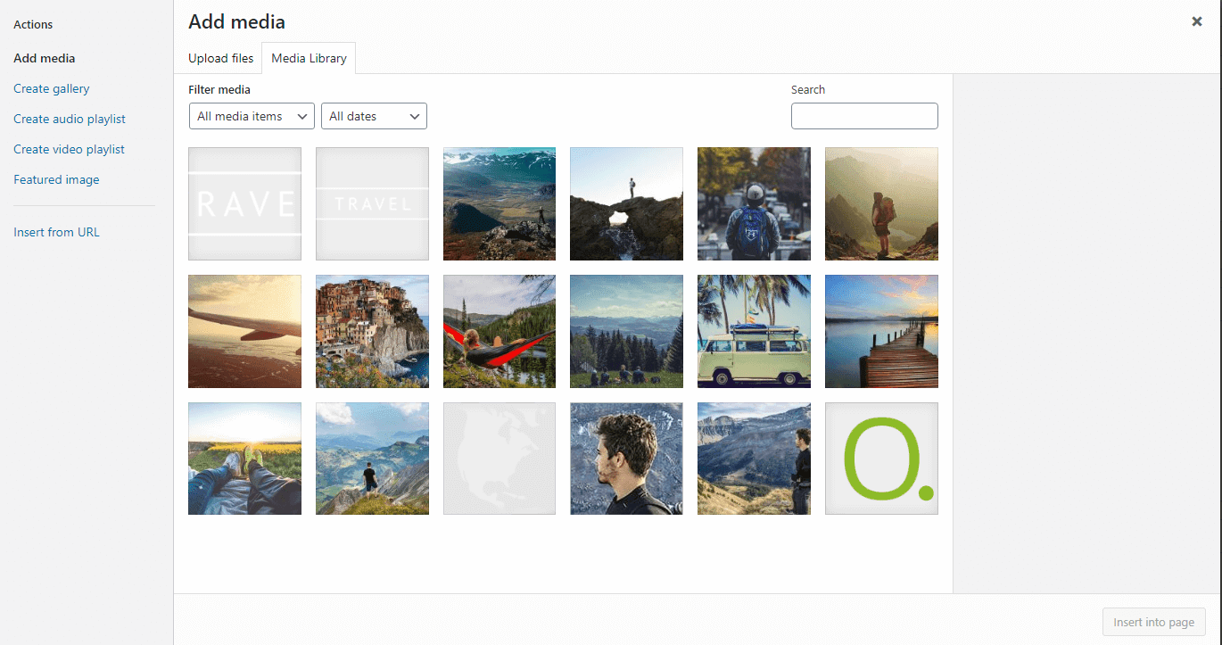The width and height of the screenshot is (1222, 645).
Task: Open the All media items dropdown
Action: (252, 116)
